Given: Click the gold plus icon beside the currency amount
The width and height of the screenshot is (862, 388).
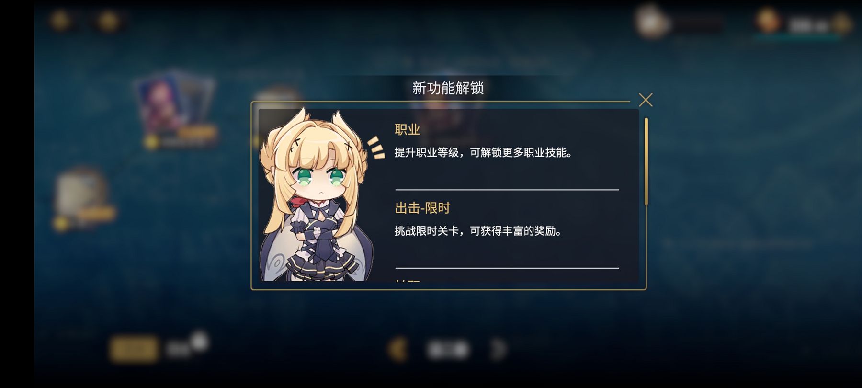Looking at the screenshot, I should tap(841, 23).
